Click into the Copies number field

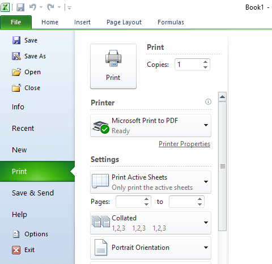click(x=188, y=65)
